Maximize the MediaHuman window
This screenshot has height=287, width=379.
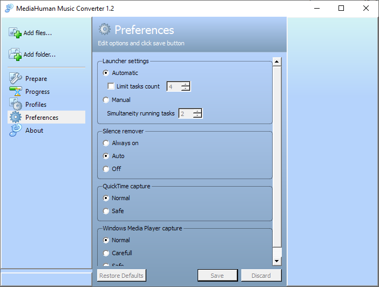pyautogui.click(x=341, y=8)
